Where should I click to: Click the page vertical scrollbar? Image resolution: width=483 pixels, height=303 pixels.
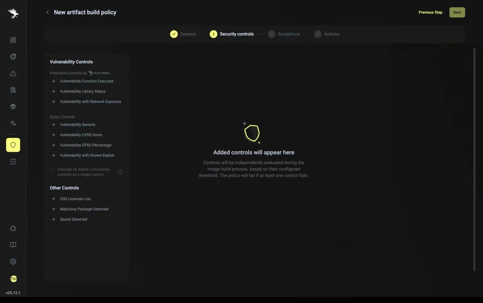(475, 159)
